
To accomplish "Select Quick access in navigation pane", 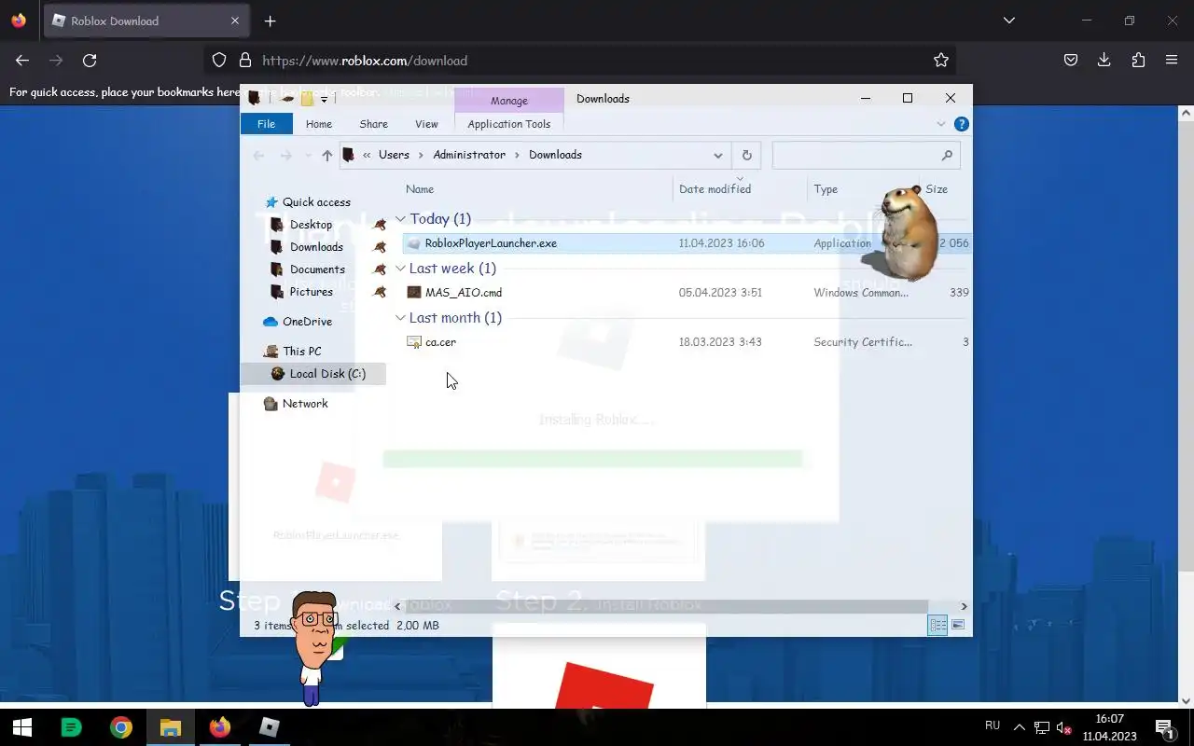I will 316,202.
